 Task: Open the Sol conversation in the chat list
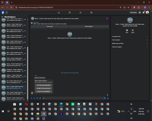[13, 82]
